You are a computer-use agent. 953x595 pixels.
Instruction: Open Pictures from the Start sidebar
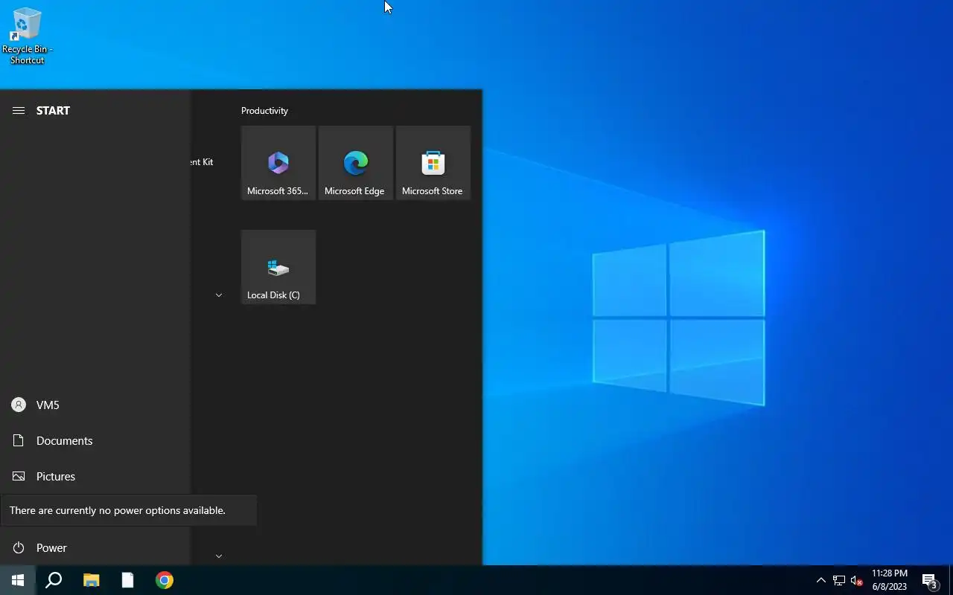[95, 476]
